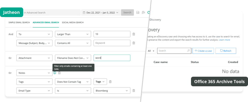This screenshot has height=102, width=248.
Task: Click 'Create a case' button
Action: click(x=203, y=51)
